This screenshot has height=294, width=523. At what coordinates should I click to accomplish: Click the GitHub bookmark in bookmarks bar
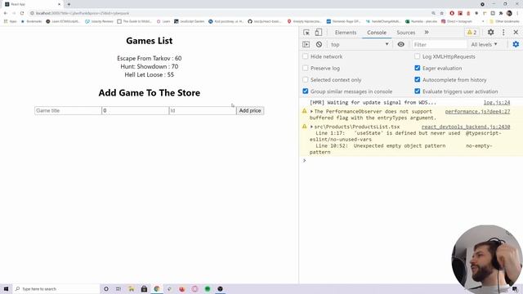[264, 21]
